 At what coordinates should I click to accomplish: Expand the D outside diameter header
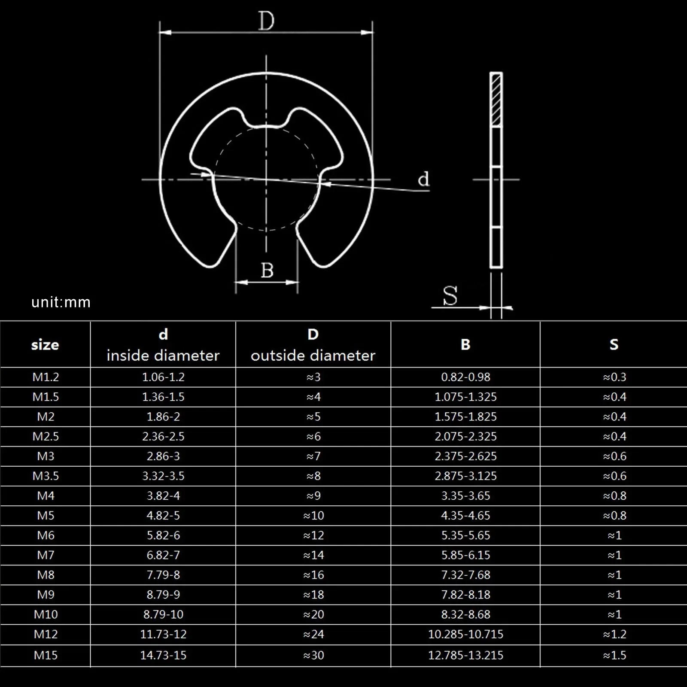(x=313, y=343)
